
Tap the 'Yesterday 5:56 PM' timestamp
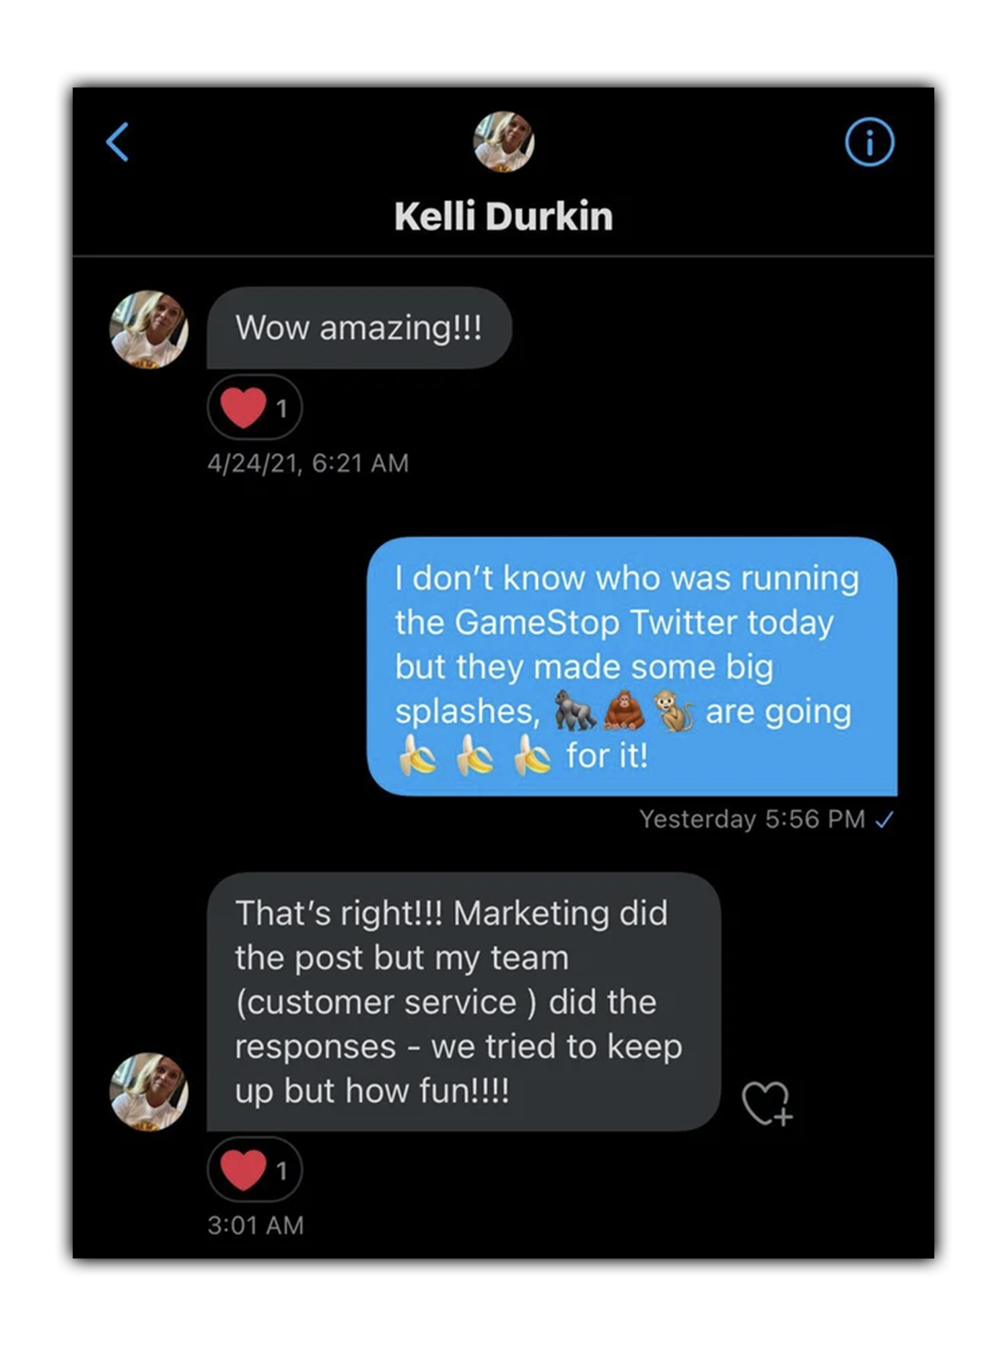(752, 819)
